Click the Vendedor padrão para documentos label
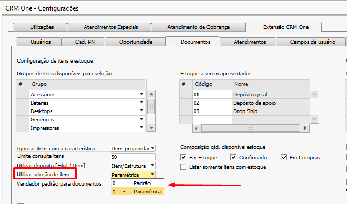 59,183
